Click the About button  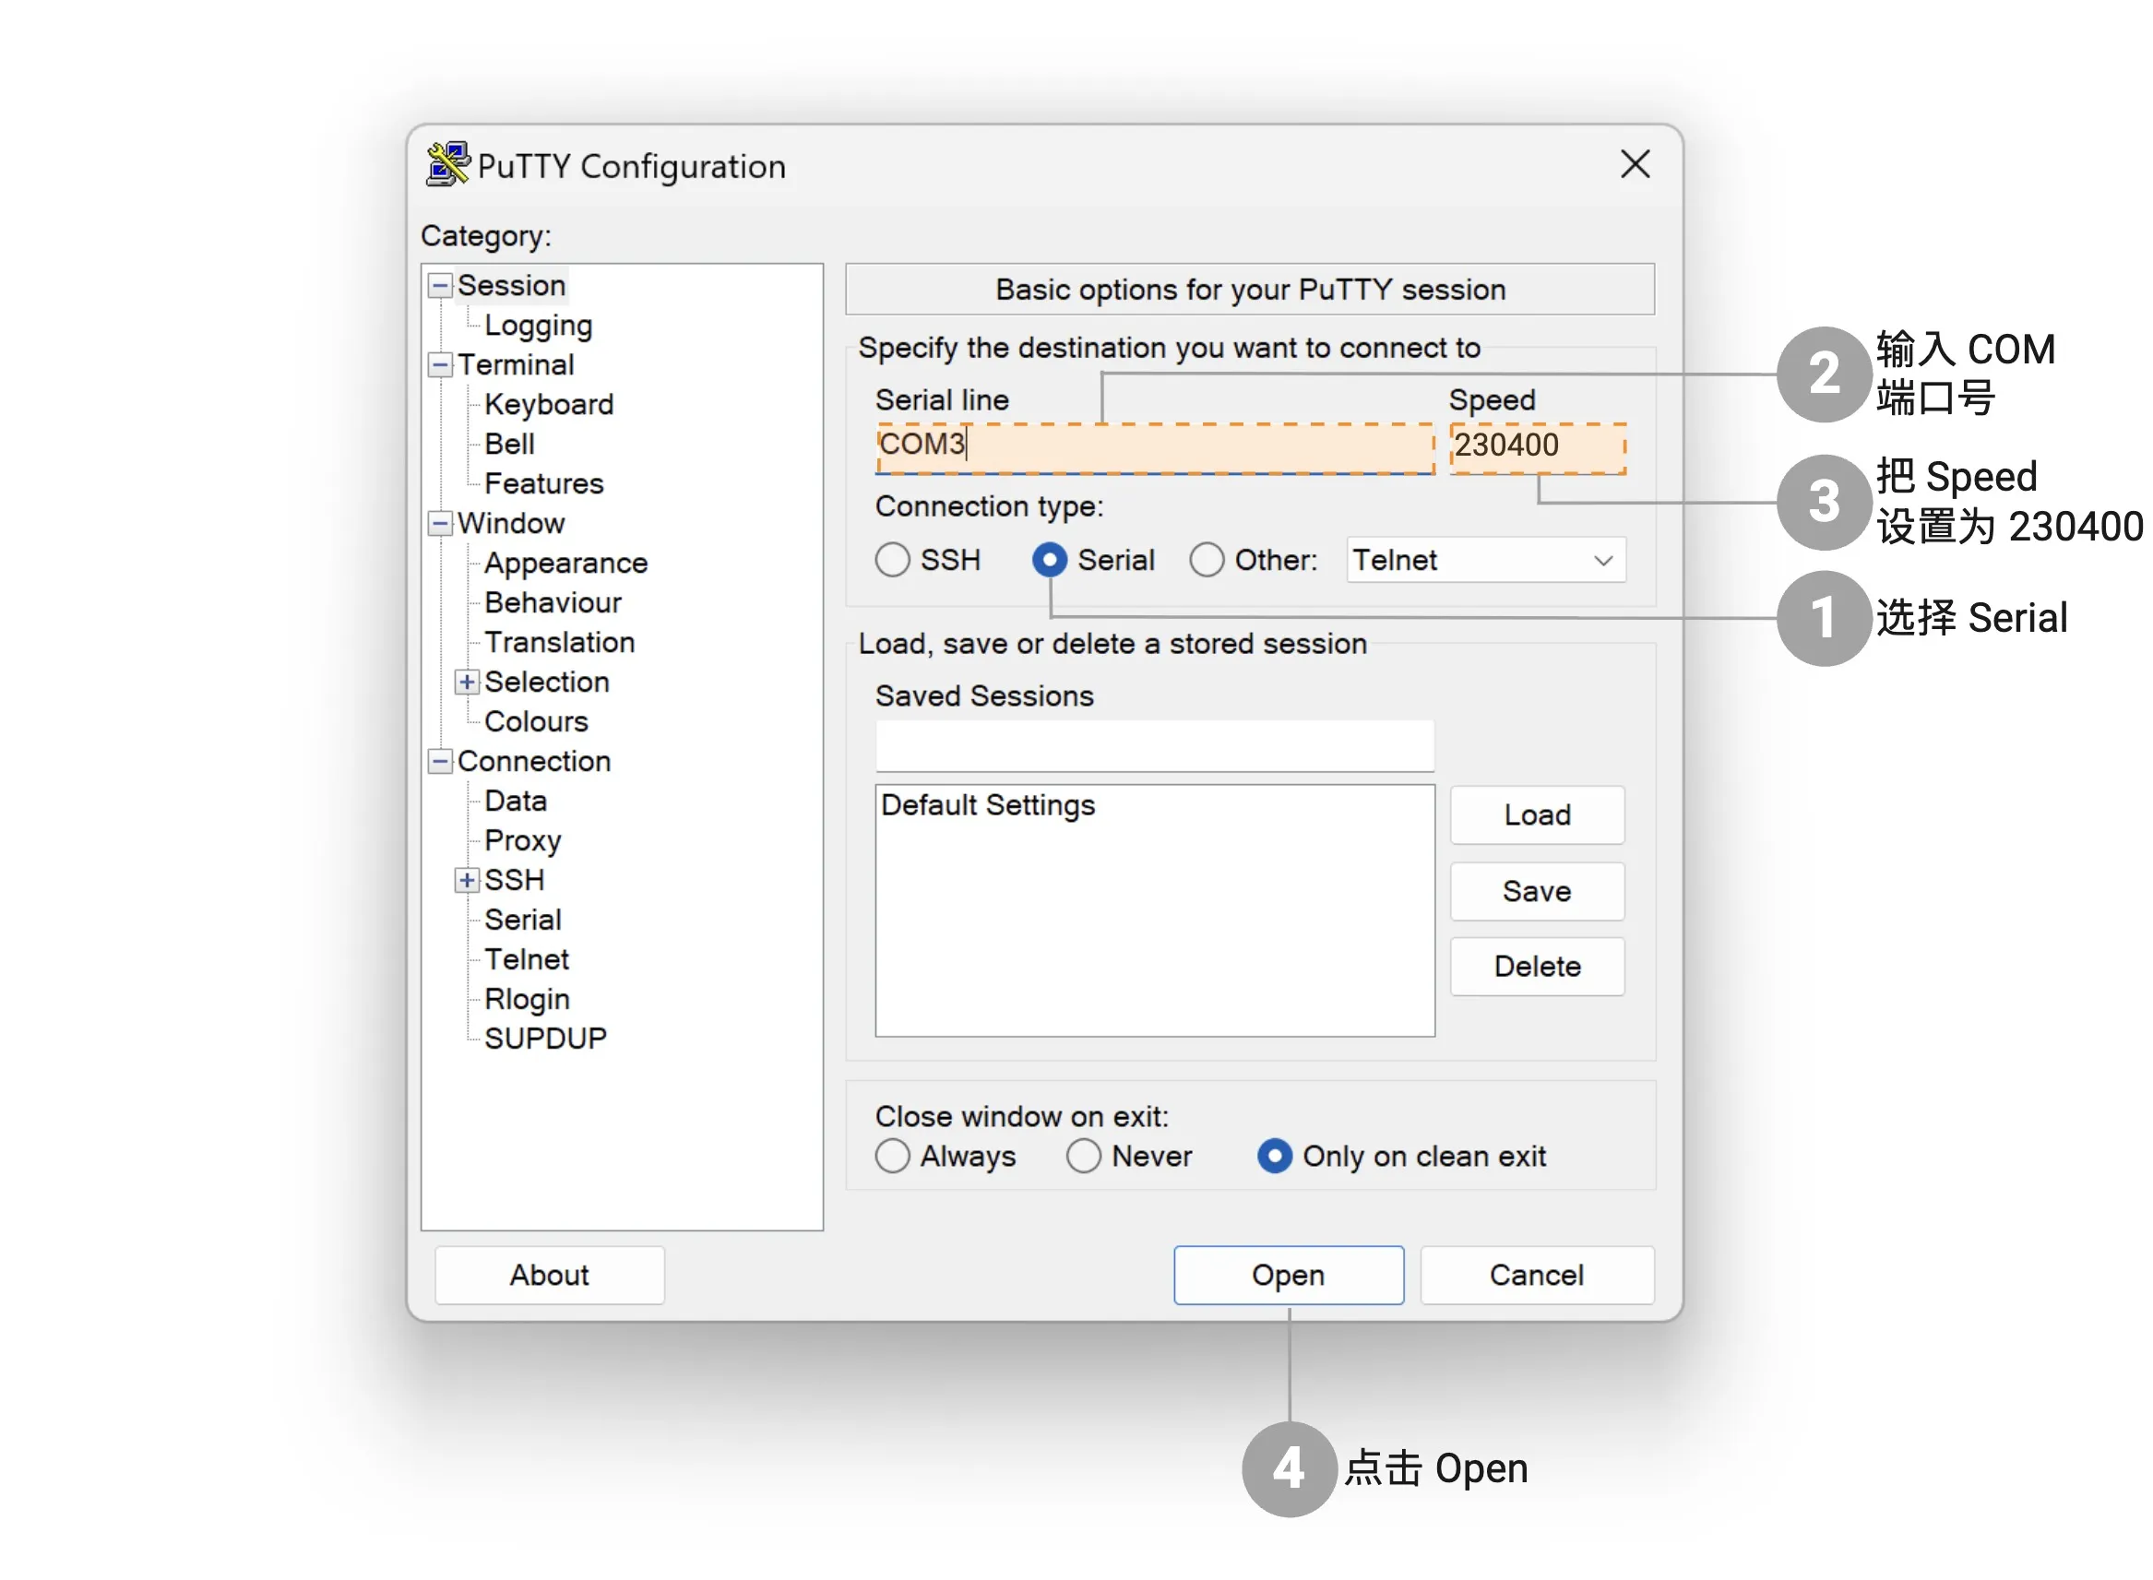click(549, 1275)
